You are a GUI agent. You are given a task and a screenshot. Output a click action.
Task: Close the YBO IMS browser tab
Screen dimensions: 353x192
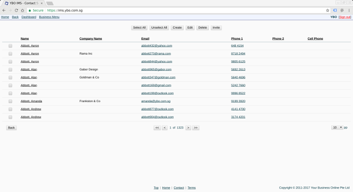pos(41,4)
